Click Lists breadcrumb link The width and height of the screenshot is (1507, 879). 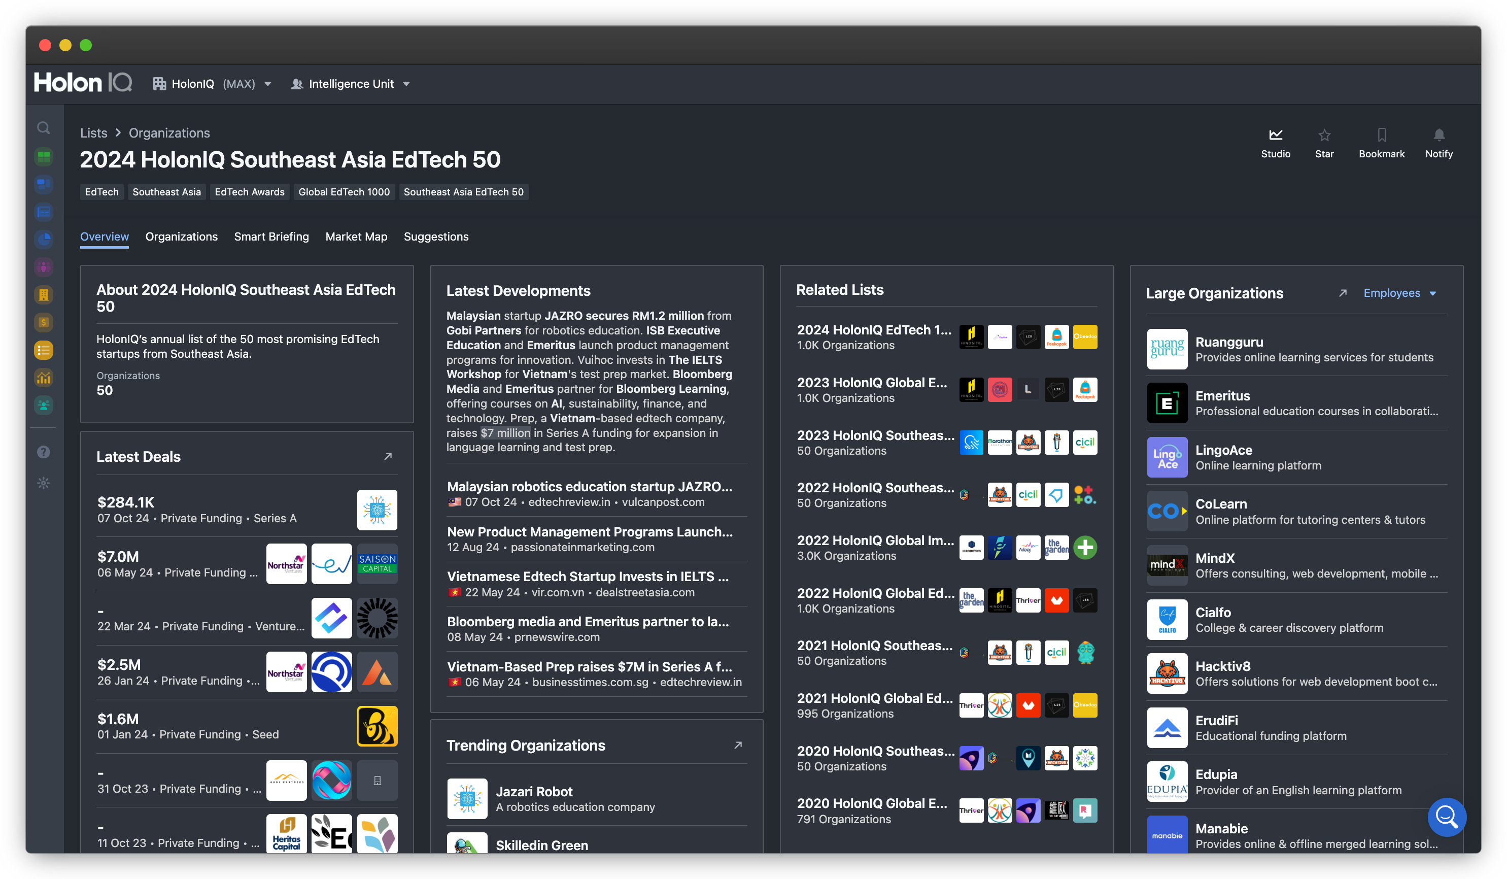click(x=93, y=133)
